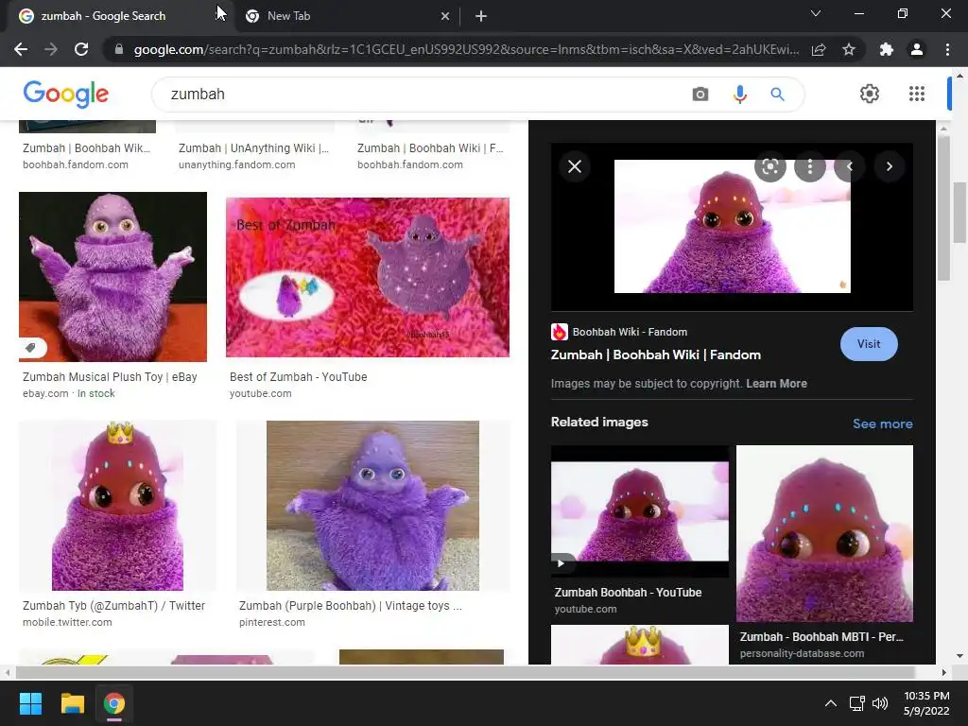Click the browser forward arrow
968x726 pixels.
click(51, 49)
